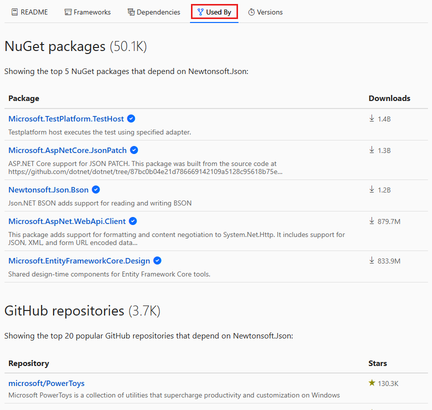This screenshot has height=410, width=432.
Task: Click verified badge next to Newtonsoft.Json.Bson
Action: 96,189
